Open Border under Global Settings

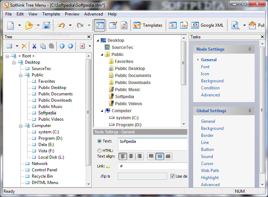[207, 135]
